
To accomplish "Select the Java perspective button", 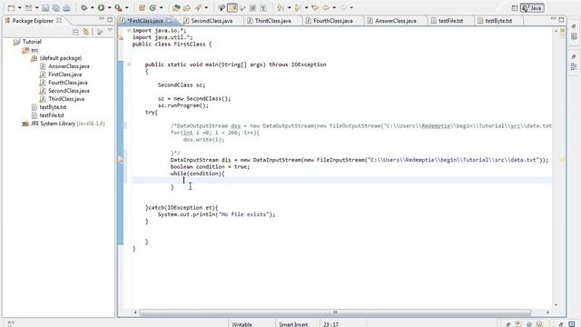I will pyautogui.click(x=532, y=8).
